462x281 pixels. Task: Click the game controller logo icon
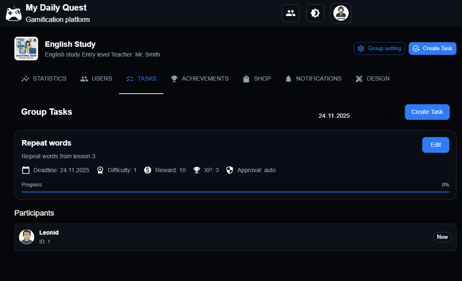click(x=13, y=14)
